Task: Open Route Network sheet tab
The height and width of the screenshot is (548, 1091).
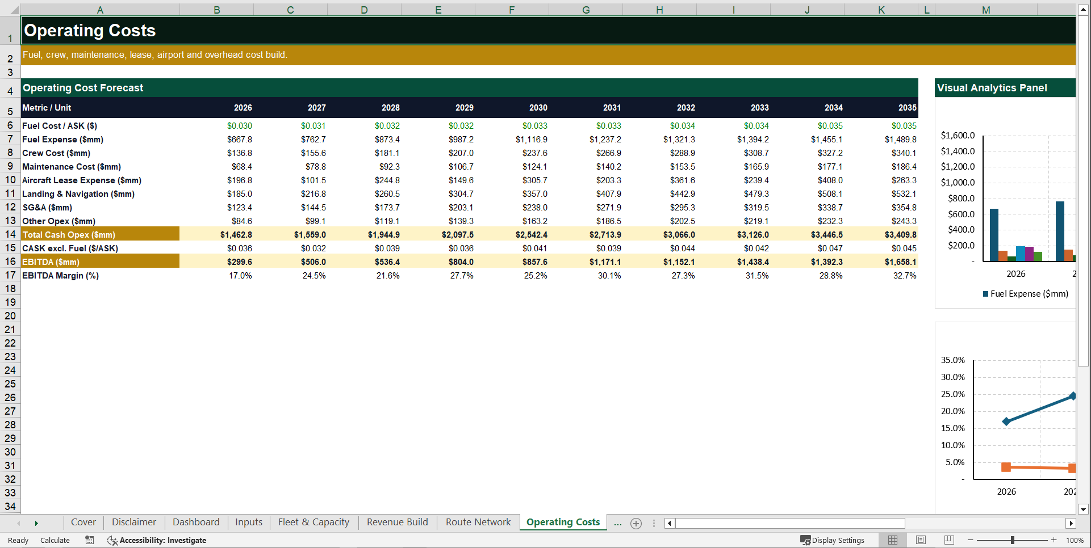Action: pos(478,522)
